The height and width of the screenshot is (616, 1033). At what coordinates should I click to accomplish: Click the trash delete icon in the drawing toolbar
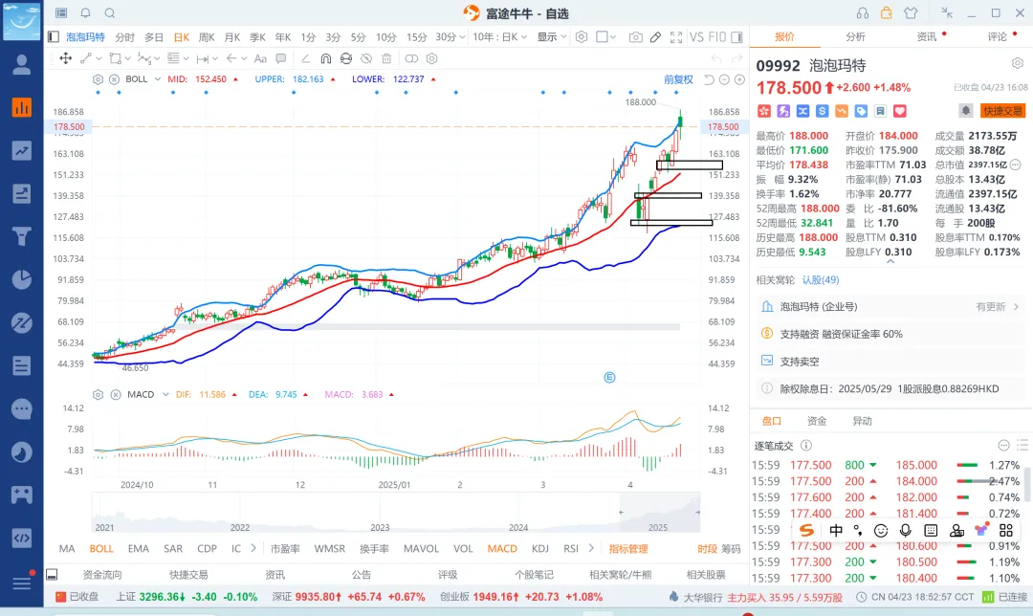coord(385,58)
